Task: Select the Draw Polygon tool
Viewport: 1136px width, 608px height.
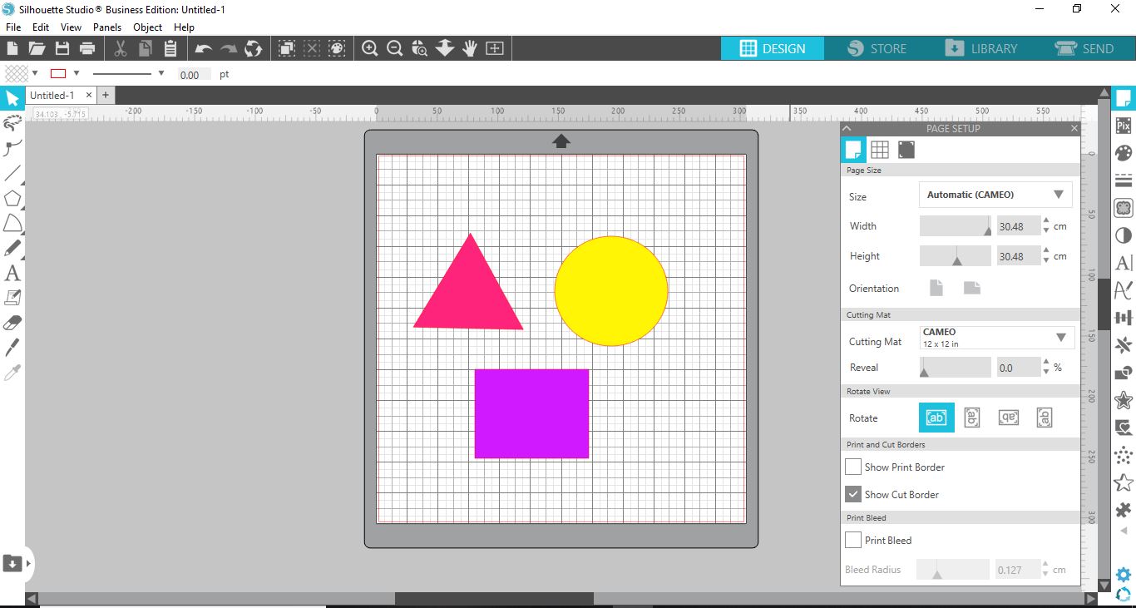Action: click(x=12, y=198)
